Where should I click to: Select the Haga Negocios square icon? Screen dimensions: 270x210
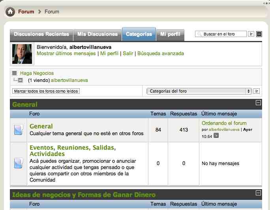(x=15, y=73)
